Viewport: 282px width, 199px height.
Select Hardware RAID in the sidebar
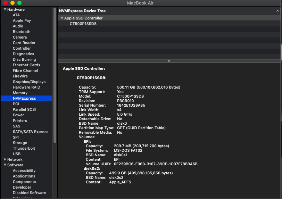tap(26, 87)
